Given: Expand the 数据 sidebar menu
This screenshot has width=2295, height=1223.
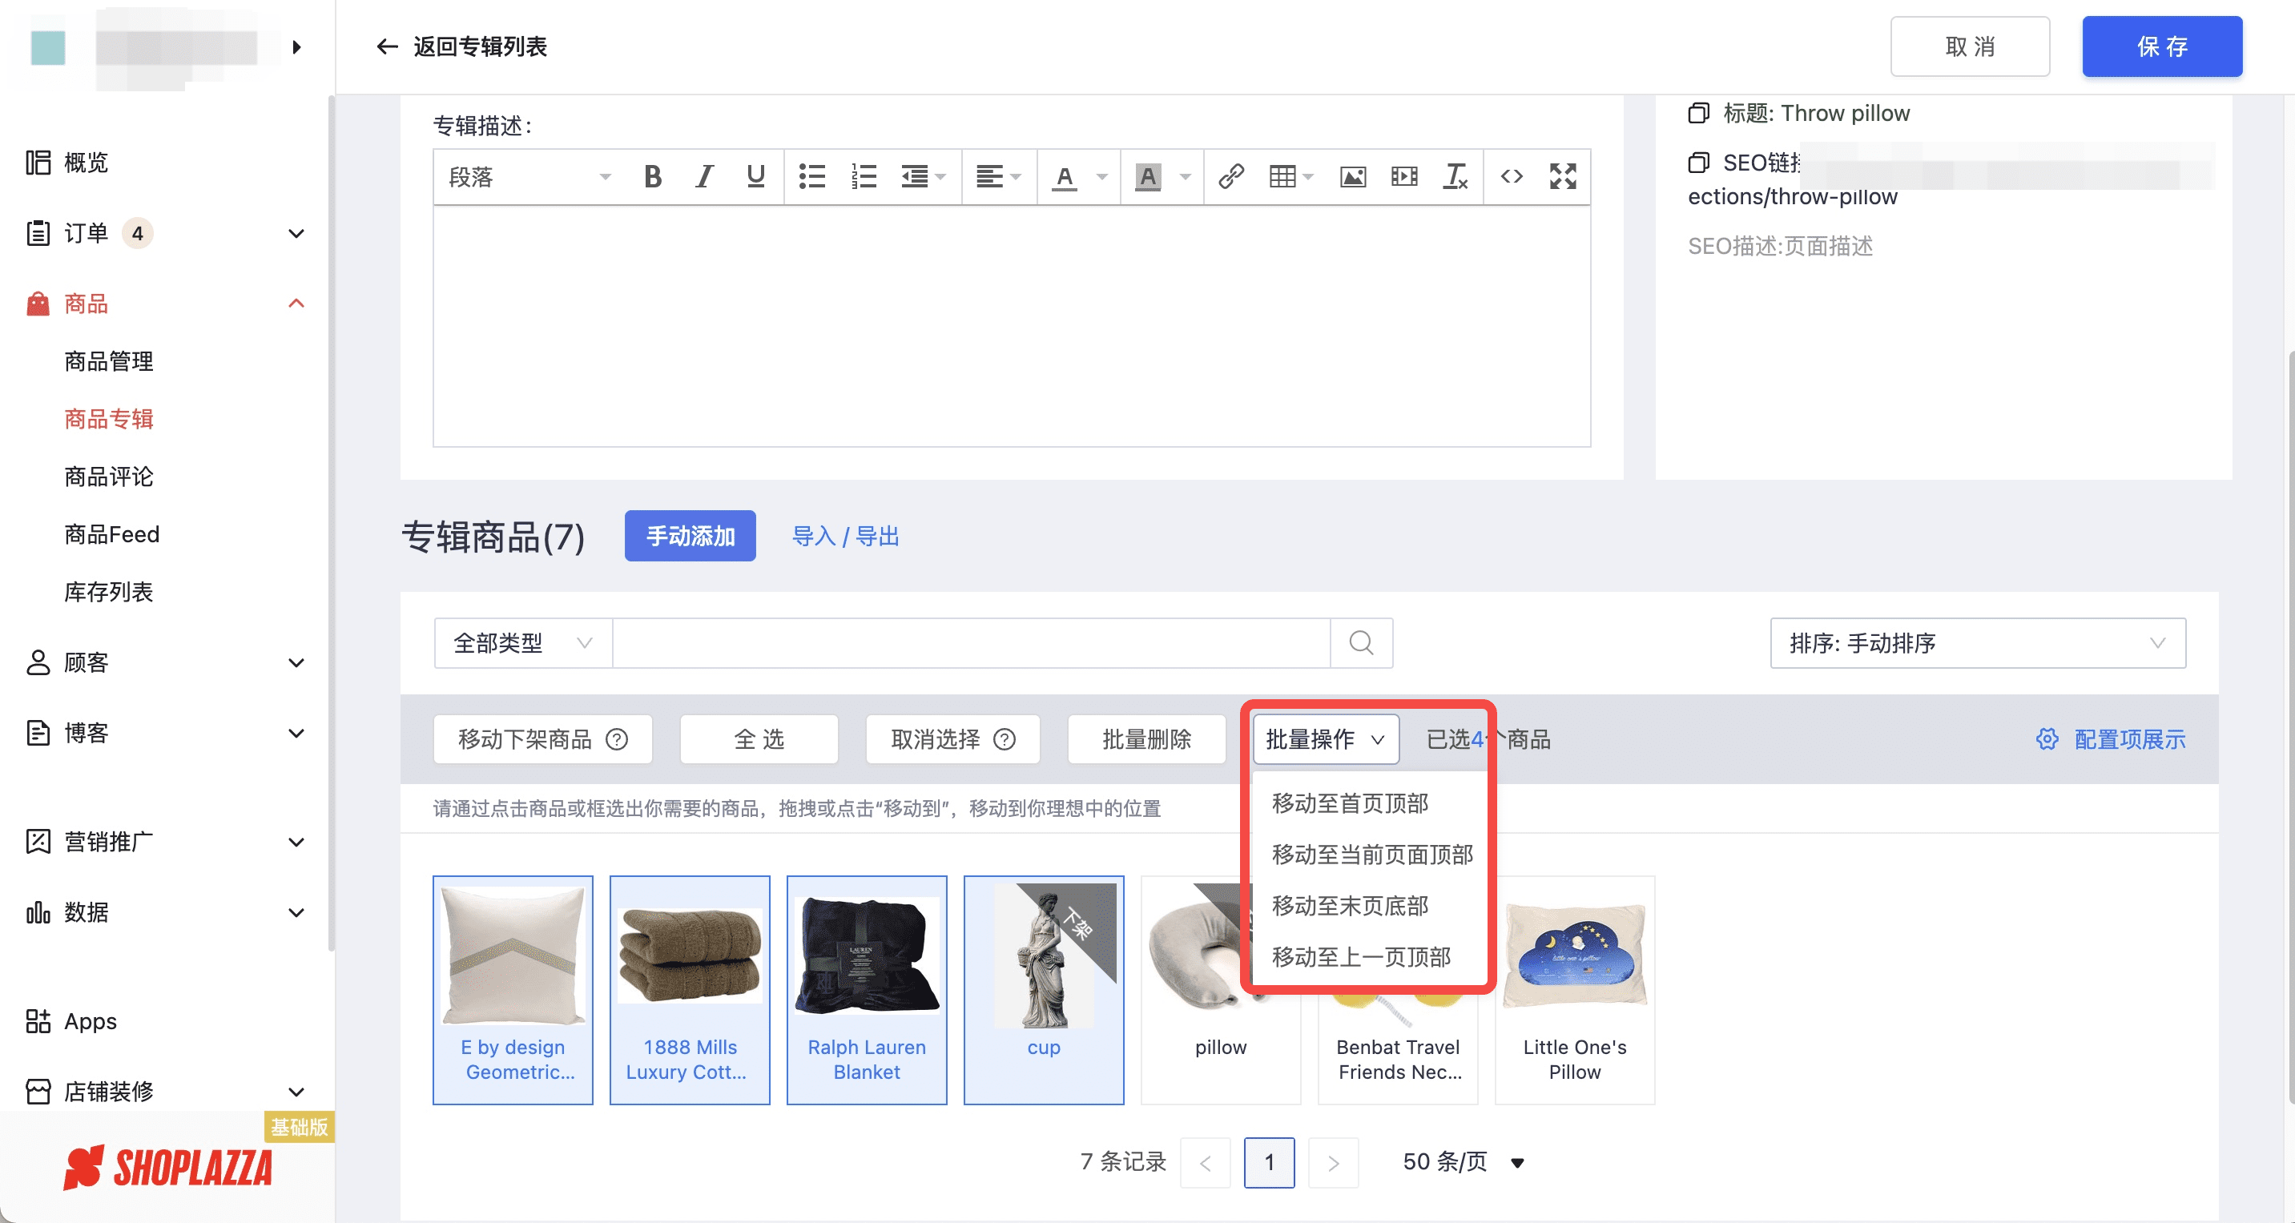Looking at the screenshot, I should tap(296, 912).
